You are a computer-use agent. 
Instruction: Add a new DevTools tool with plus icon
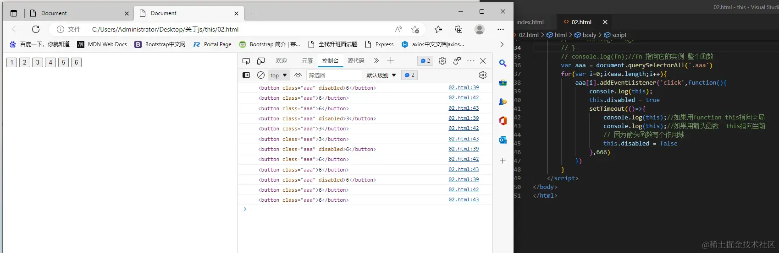(391, 60)
